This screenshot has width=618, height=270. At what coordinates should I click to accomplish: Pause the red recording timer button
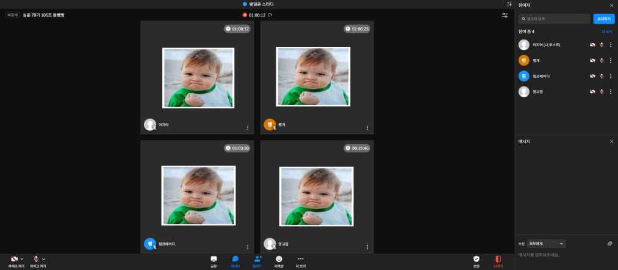pyautogui.click(x=245, y=15)
